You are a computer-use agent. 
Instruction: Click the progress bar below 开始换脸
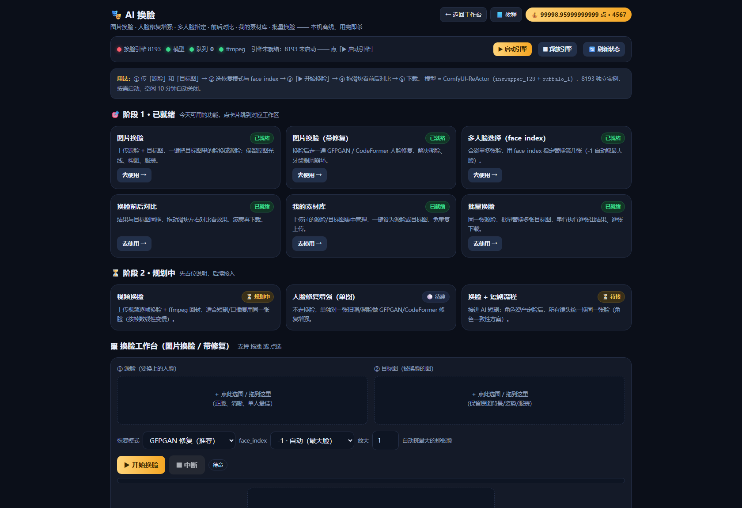(x=371, y=481)
